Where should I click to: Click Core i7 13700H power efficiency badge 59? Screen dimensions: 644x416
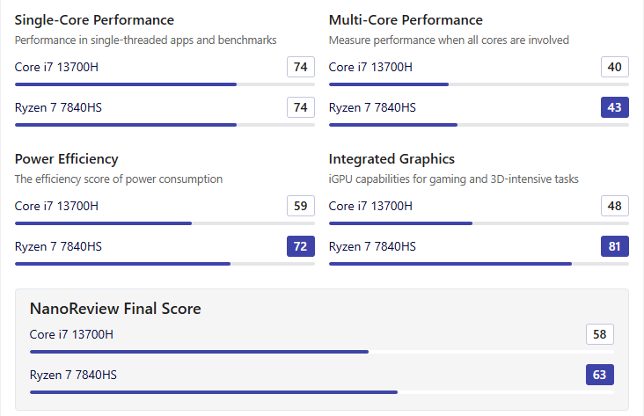[x=300, y=206]
